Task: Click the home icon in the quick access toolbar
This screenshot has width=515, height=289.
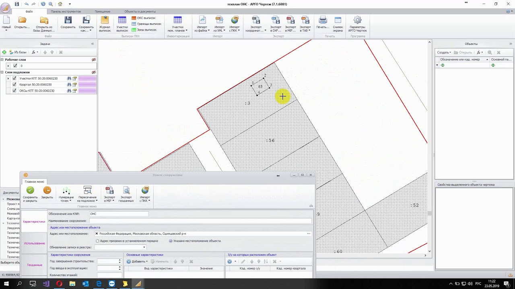Action: pos(60,4)
